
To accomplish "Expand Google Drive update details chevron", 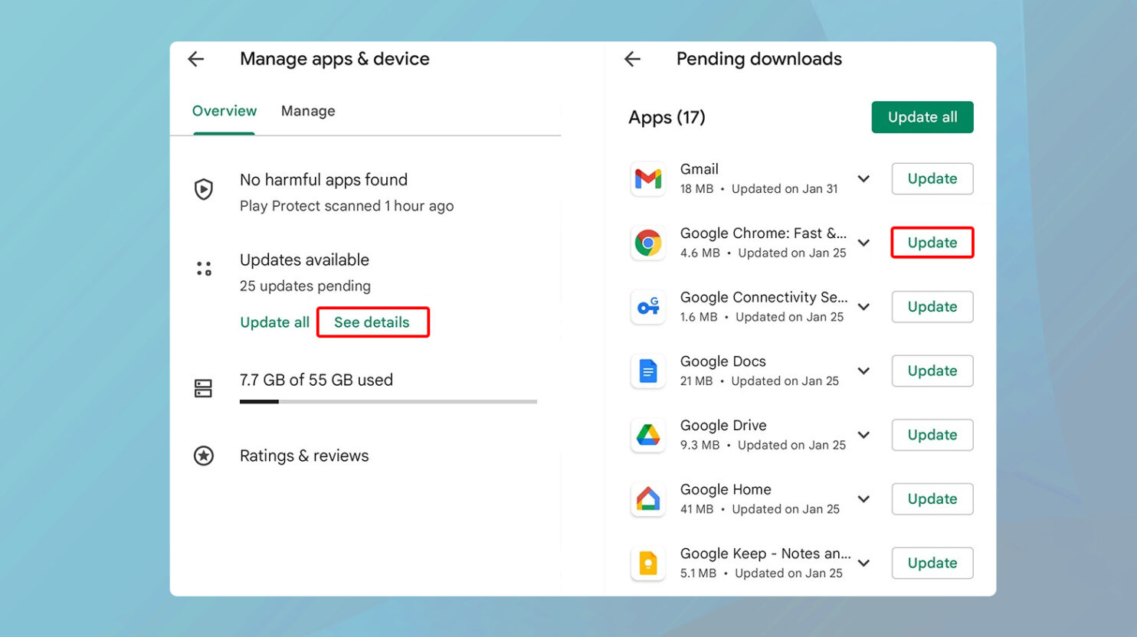I will 863,435.
